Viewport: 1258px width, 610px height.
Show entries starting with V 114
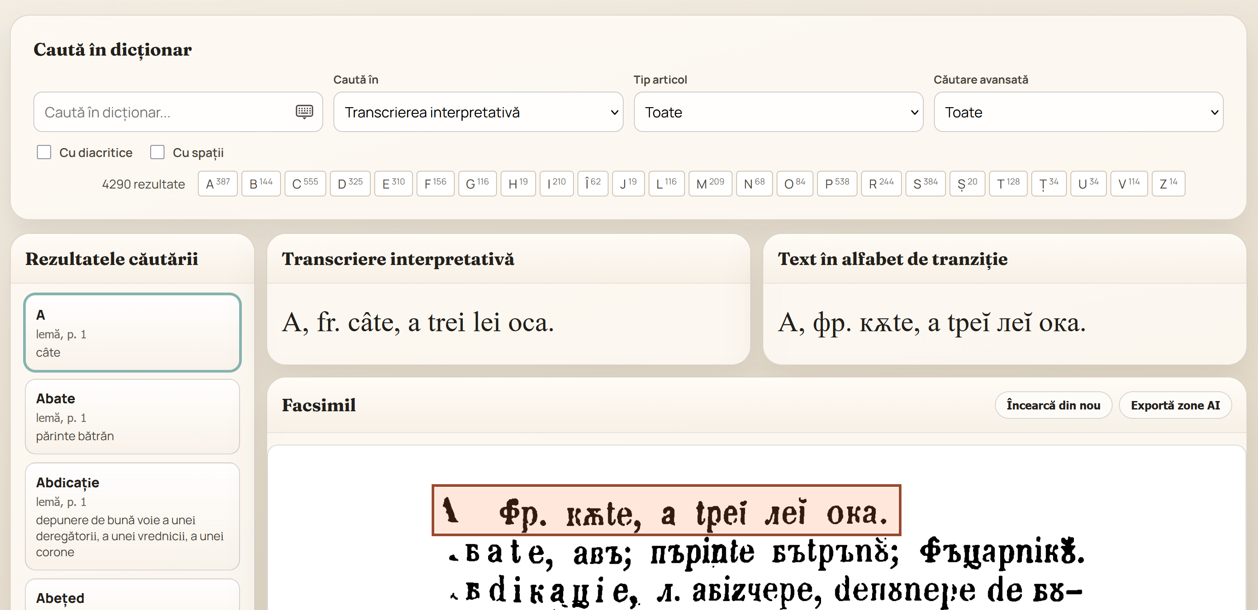[x=1129, y=184]
